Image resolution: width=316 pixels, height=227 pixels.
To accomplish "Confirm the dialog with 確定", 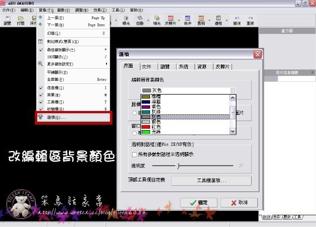I will click(x=199, y=202).
